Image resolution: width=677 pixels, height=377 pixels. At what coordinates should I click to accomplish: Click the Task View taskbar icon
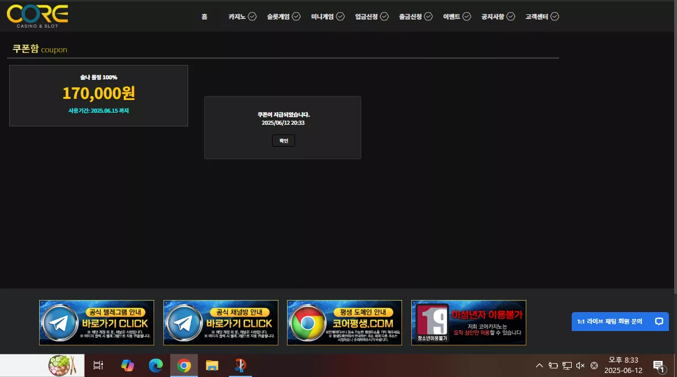point(98,366)
